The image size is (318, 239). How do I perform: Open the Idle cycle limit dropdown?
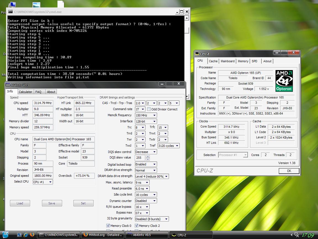click(x=146, y=195)
